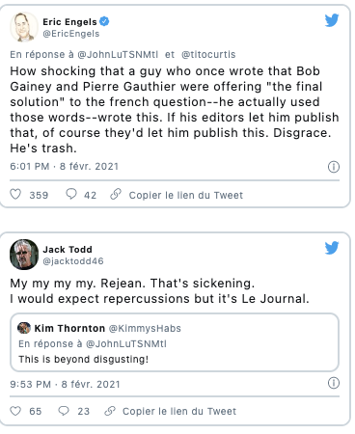Open the @titocurtis mention link
355x434 pixels.
(x=208, y=54)
